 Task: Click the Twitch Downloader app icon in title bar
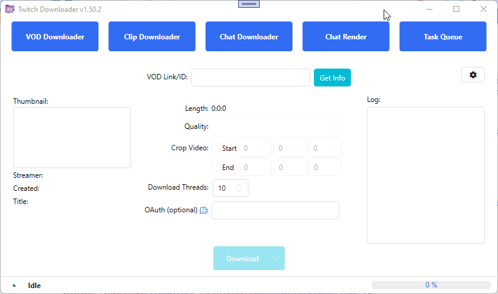click(x=10, y=9)
